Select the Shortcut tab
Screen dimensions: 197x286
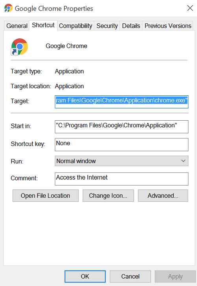43,25
